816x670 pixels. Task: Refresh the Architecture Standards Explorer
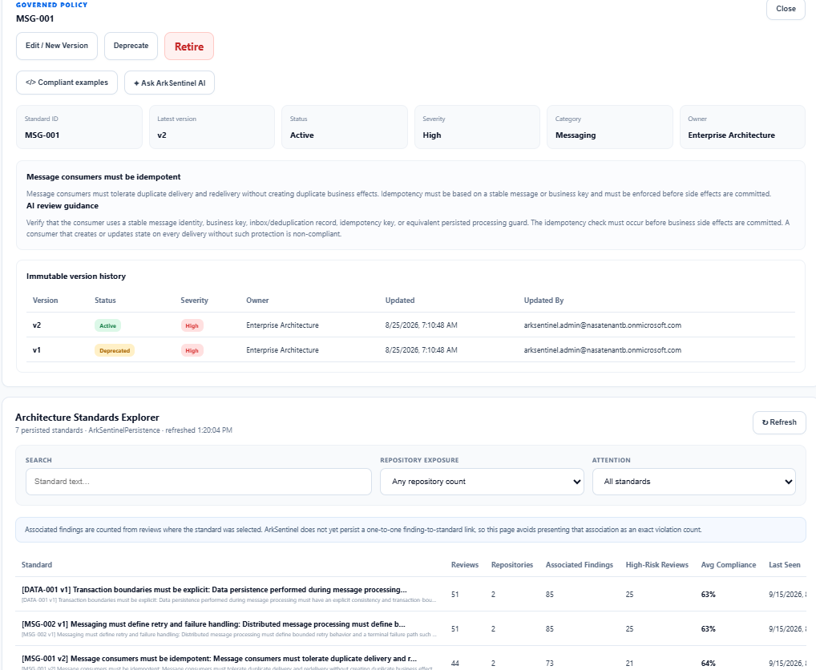point(779,422)
